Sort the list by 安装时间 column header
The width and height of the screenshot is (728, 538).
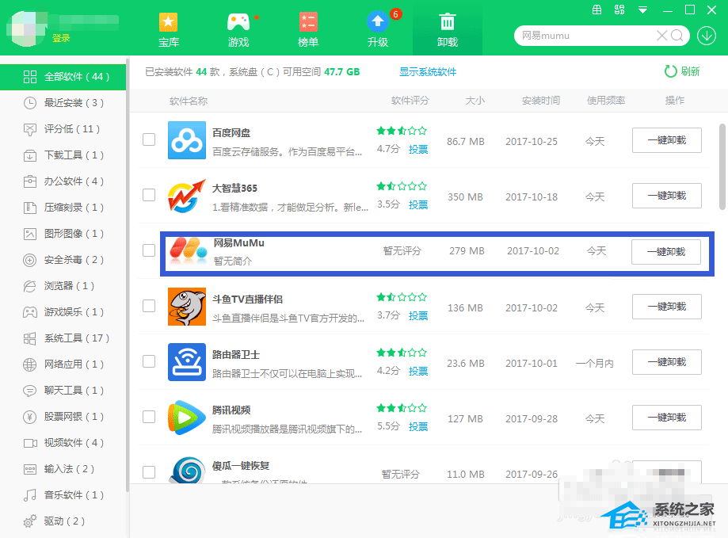(541, 101)
